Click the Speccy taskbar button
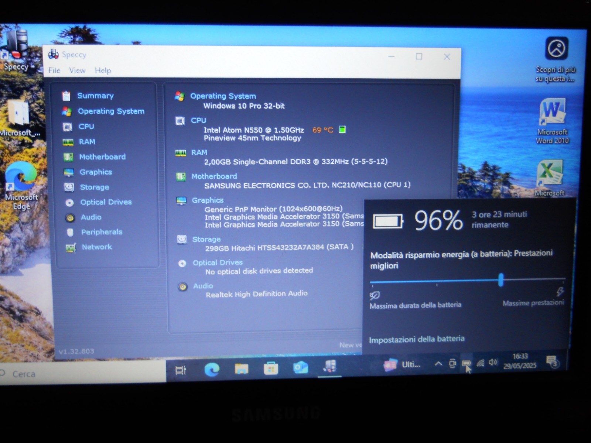This screenshot has width=591, height=443. [330, 367]
